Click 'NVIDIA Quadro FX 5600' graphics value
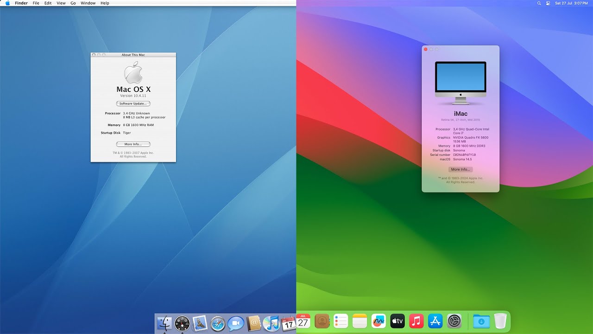The height and width of the screenshot is (334, 593). coord(471,137)
